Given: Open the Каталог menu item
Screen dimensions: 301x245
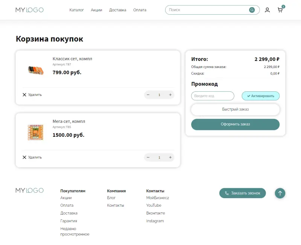Looking at the screenshot, I should coord(77,10).
